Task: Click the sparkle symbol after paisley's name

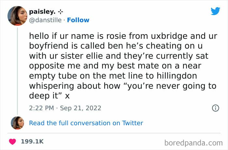Action: pyautogui.click(x=60, y=12)
